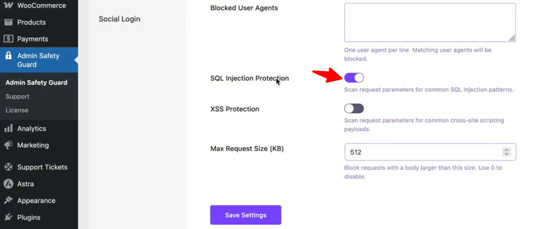The width and height of the screenshot is (538, 229).
Task: Click the Admin Safety Guard lock icon
Action: 8,56
